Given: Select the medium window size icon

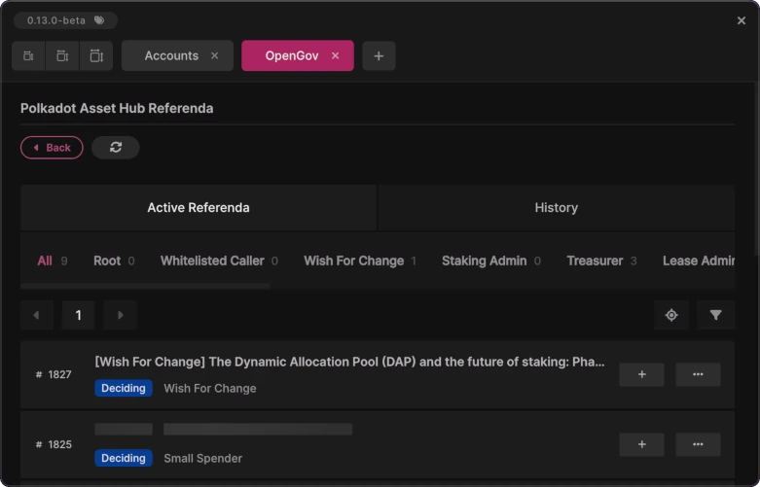Looking at the screenshot, I should coord(62,56).
